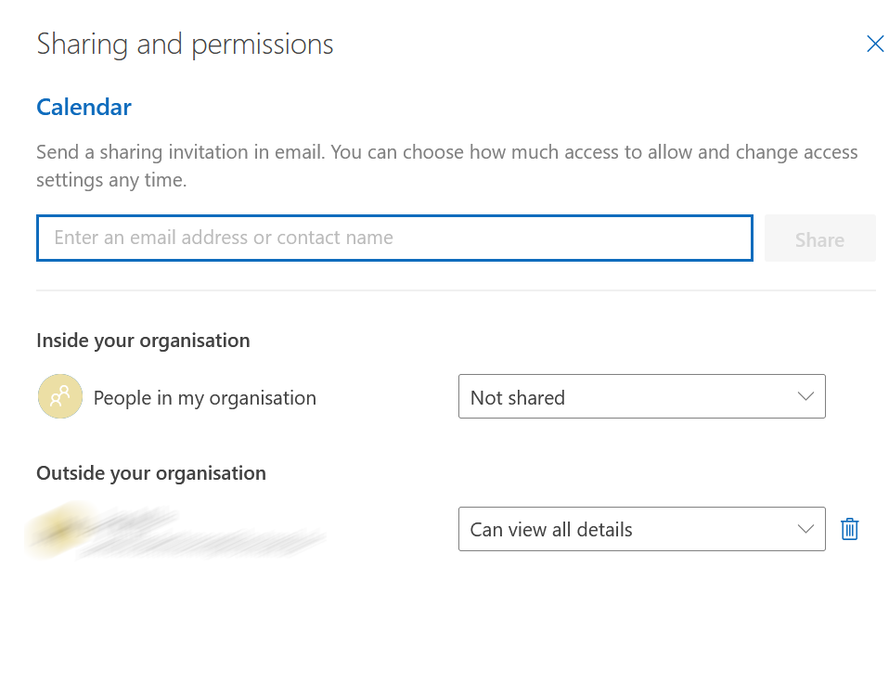889x683 pixels.
Task: Click the "Inside your organisation" section heading
Action: tap(143, 341)
